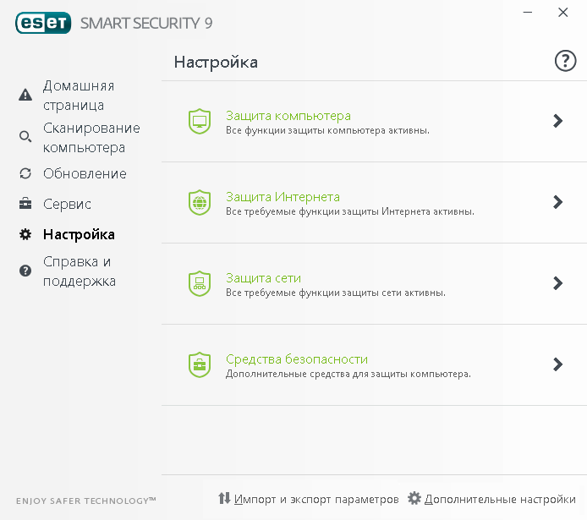Minimize the ESET window

(528, 13)
